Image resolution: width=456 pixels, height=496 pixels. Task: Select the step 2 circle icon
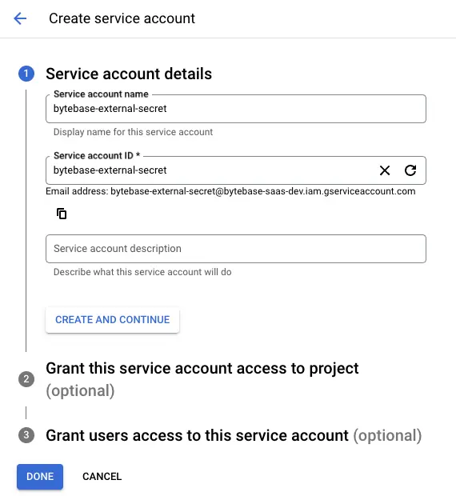(26, 379)
